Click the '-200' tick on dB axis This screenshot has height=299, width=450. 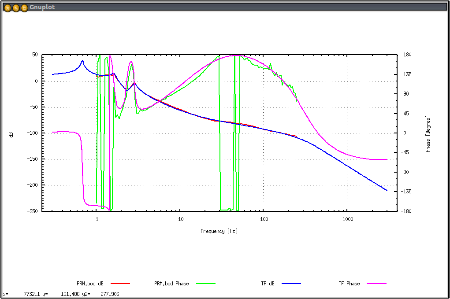coord(33,185)
